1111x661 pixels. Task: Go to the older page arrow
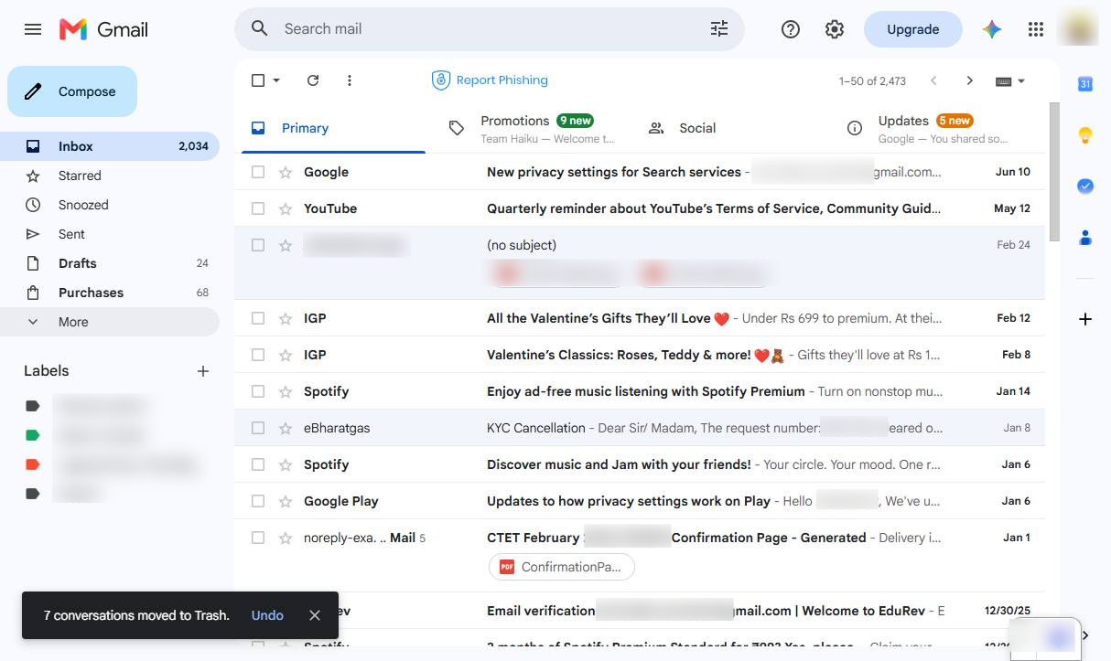970,80
